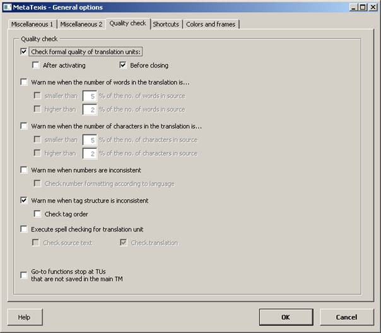
Task: Click smaller than percent field for characters
Action: point(90,140)
